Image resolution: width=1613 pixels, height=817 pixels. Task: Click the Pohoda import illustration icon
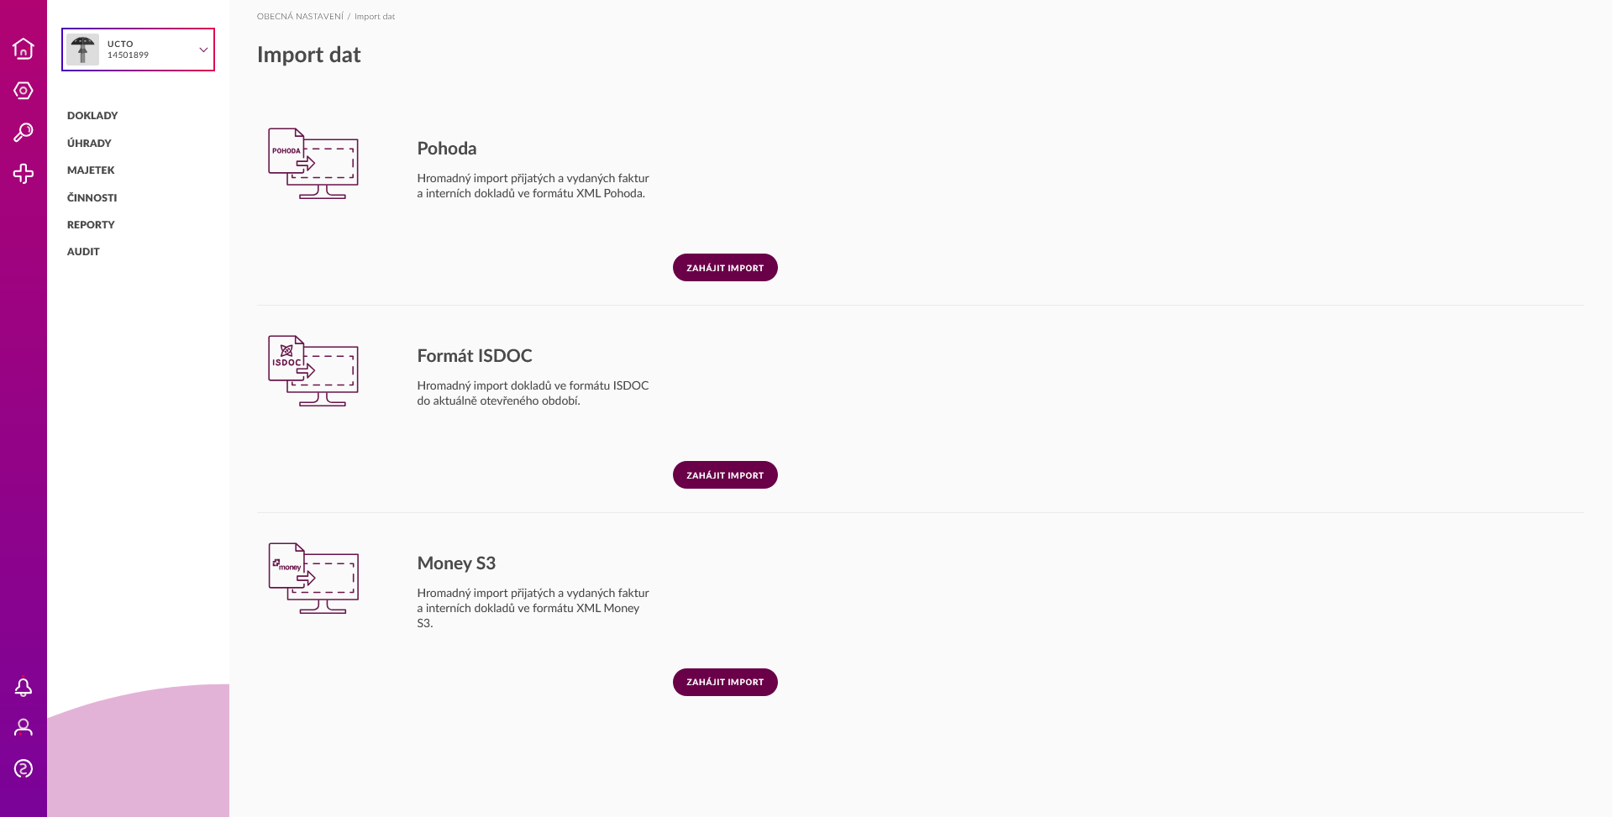(x=313, y=163)
